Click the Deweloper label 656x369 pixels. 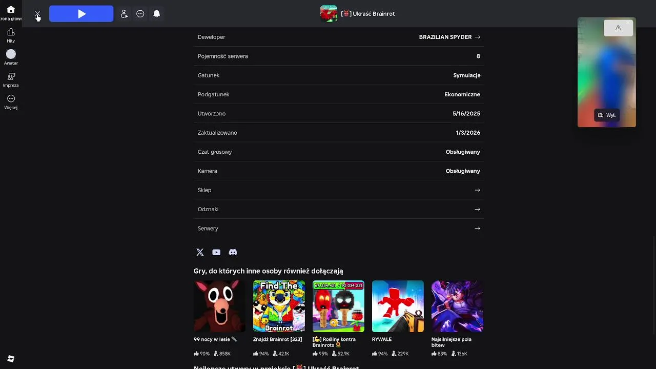click(211, 37)
